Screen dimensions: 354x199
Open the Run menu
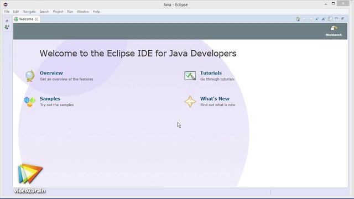(x=70, y=12)
